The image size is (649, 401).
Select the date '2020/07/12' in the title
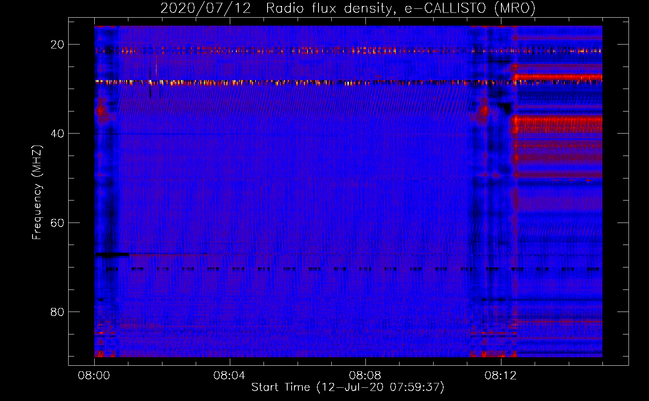[x=206, y=8]
